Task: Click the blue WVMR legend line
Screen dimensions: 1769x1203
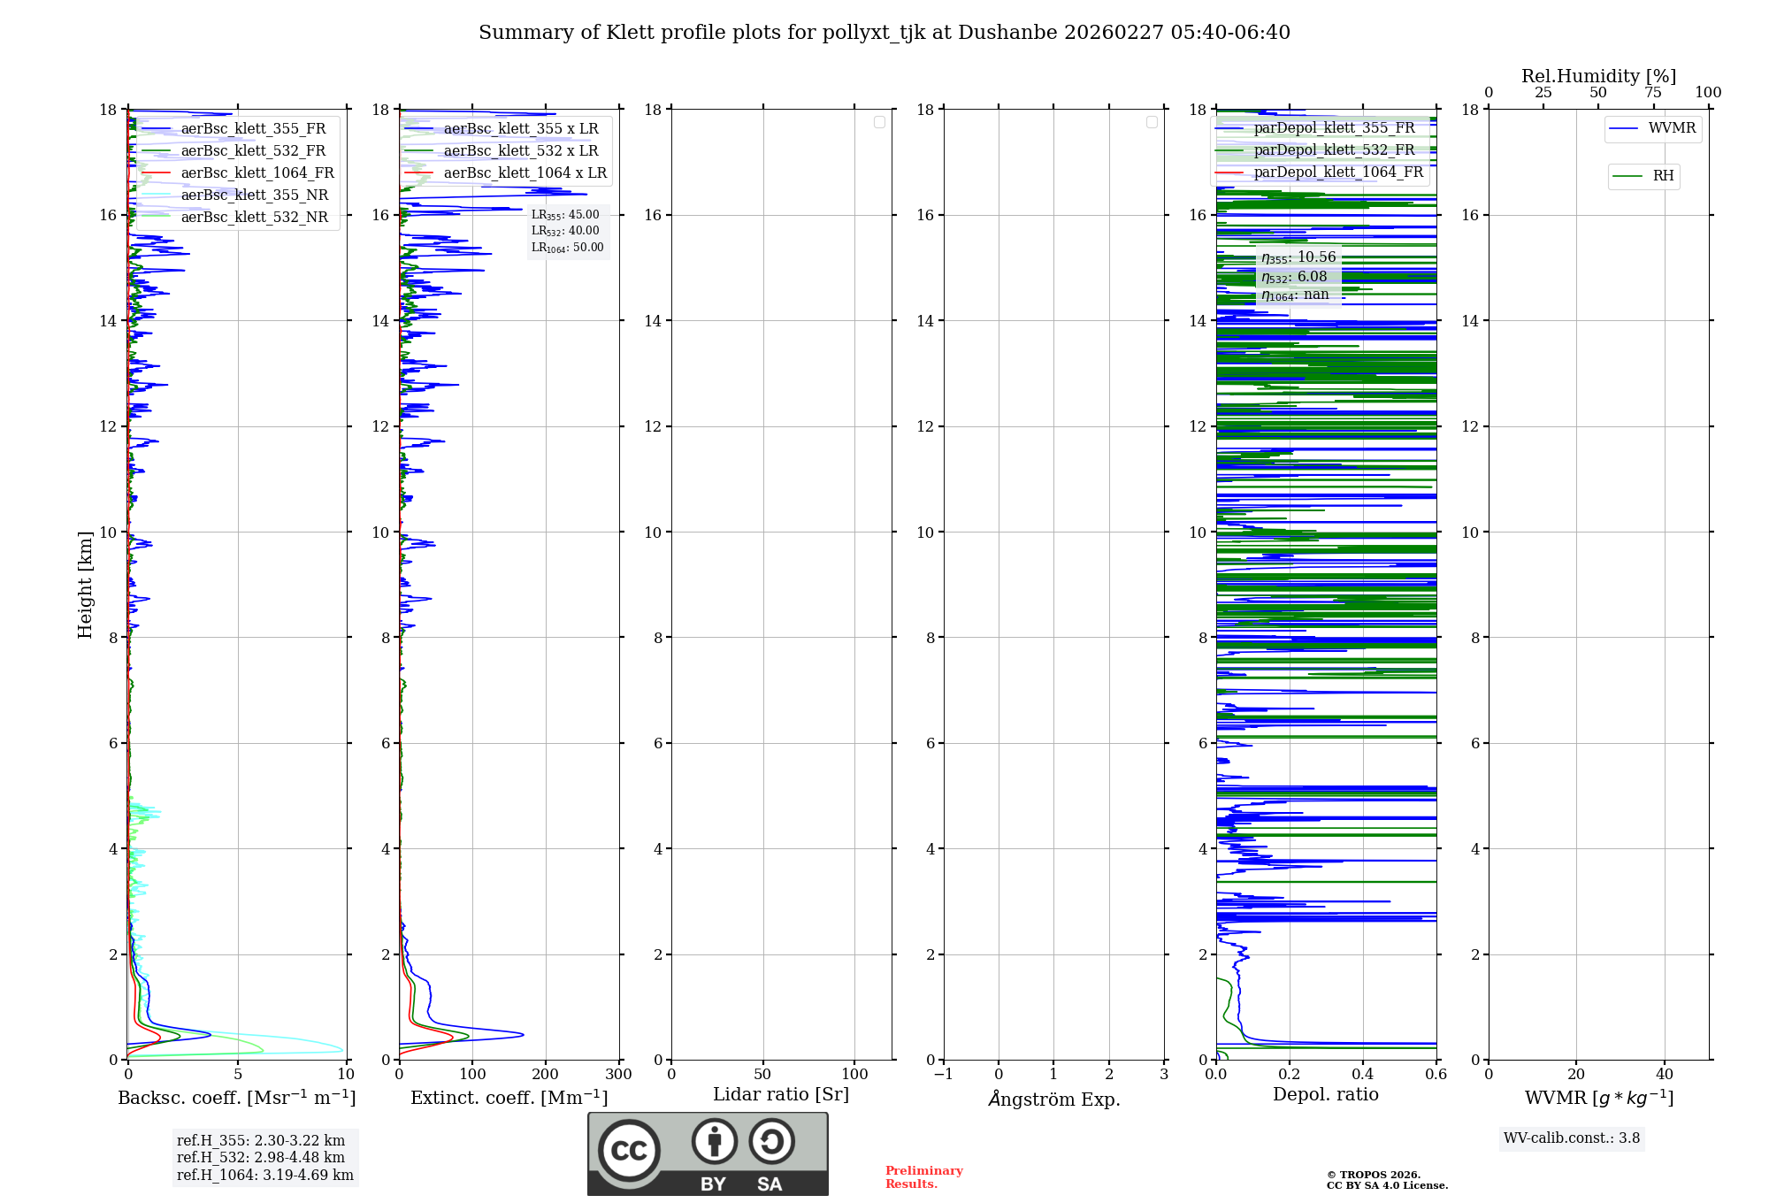Action: pyautogui.click(x=1624, y=129)
